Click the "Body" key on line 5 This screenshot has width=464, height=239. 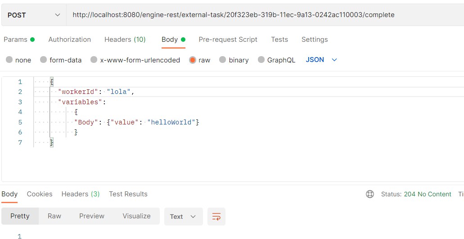(86, 122)
